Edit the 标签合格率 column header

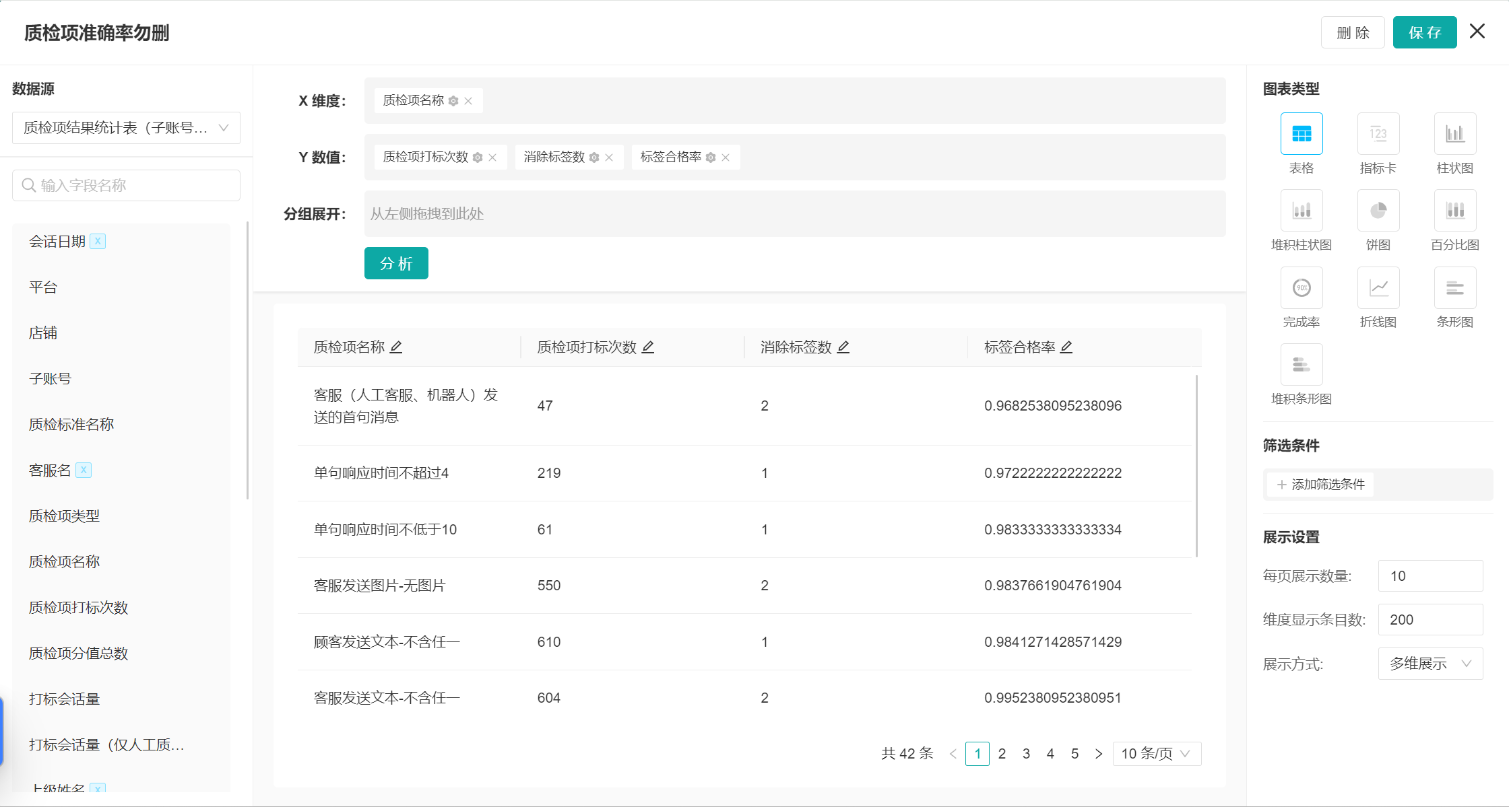1066,347
